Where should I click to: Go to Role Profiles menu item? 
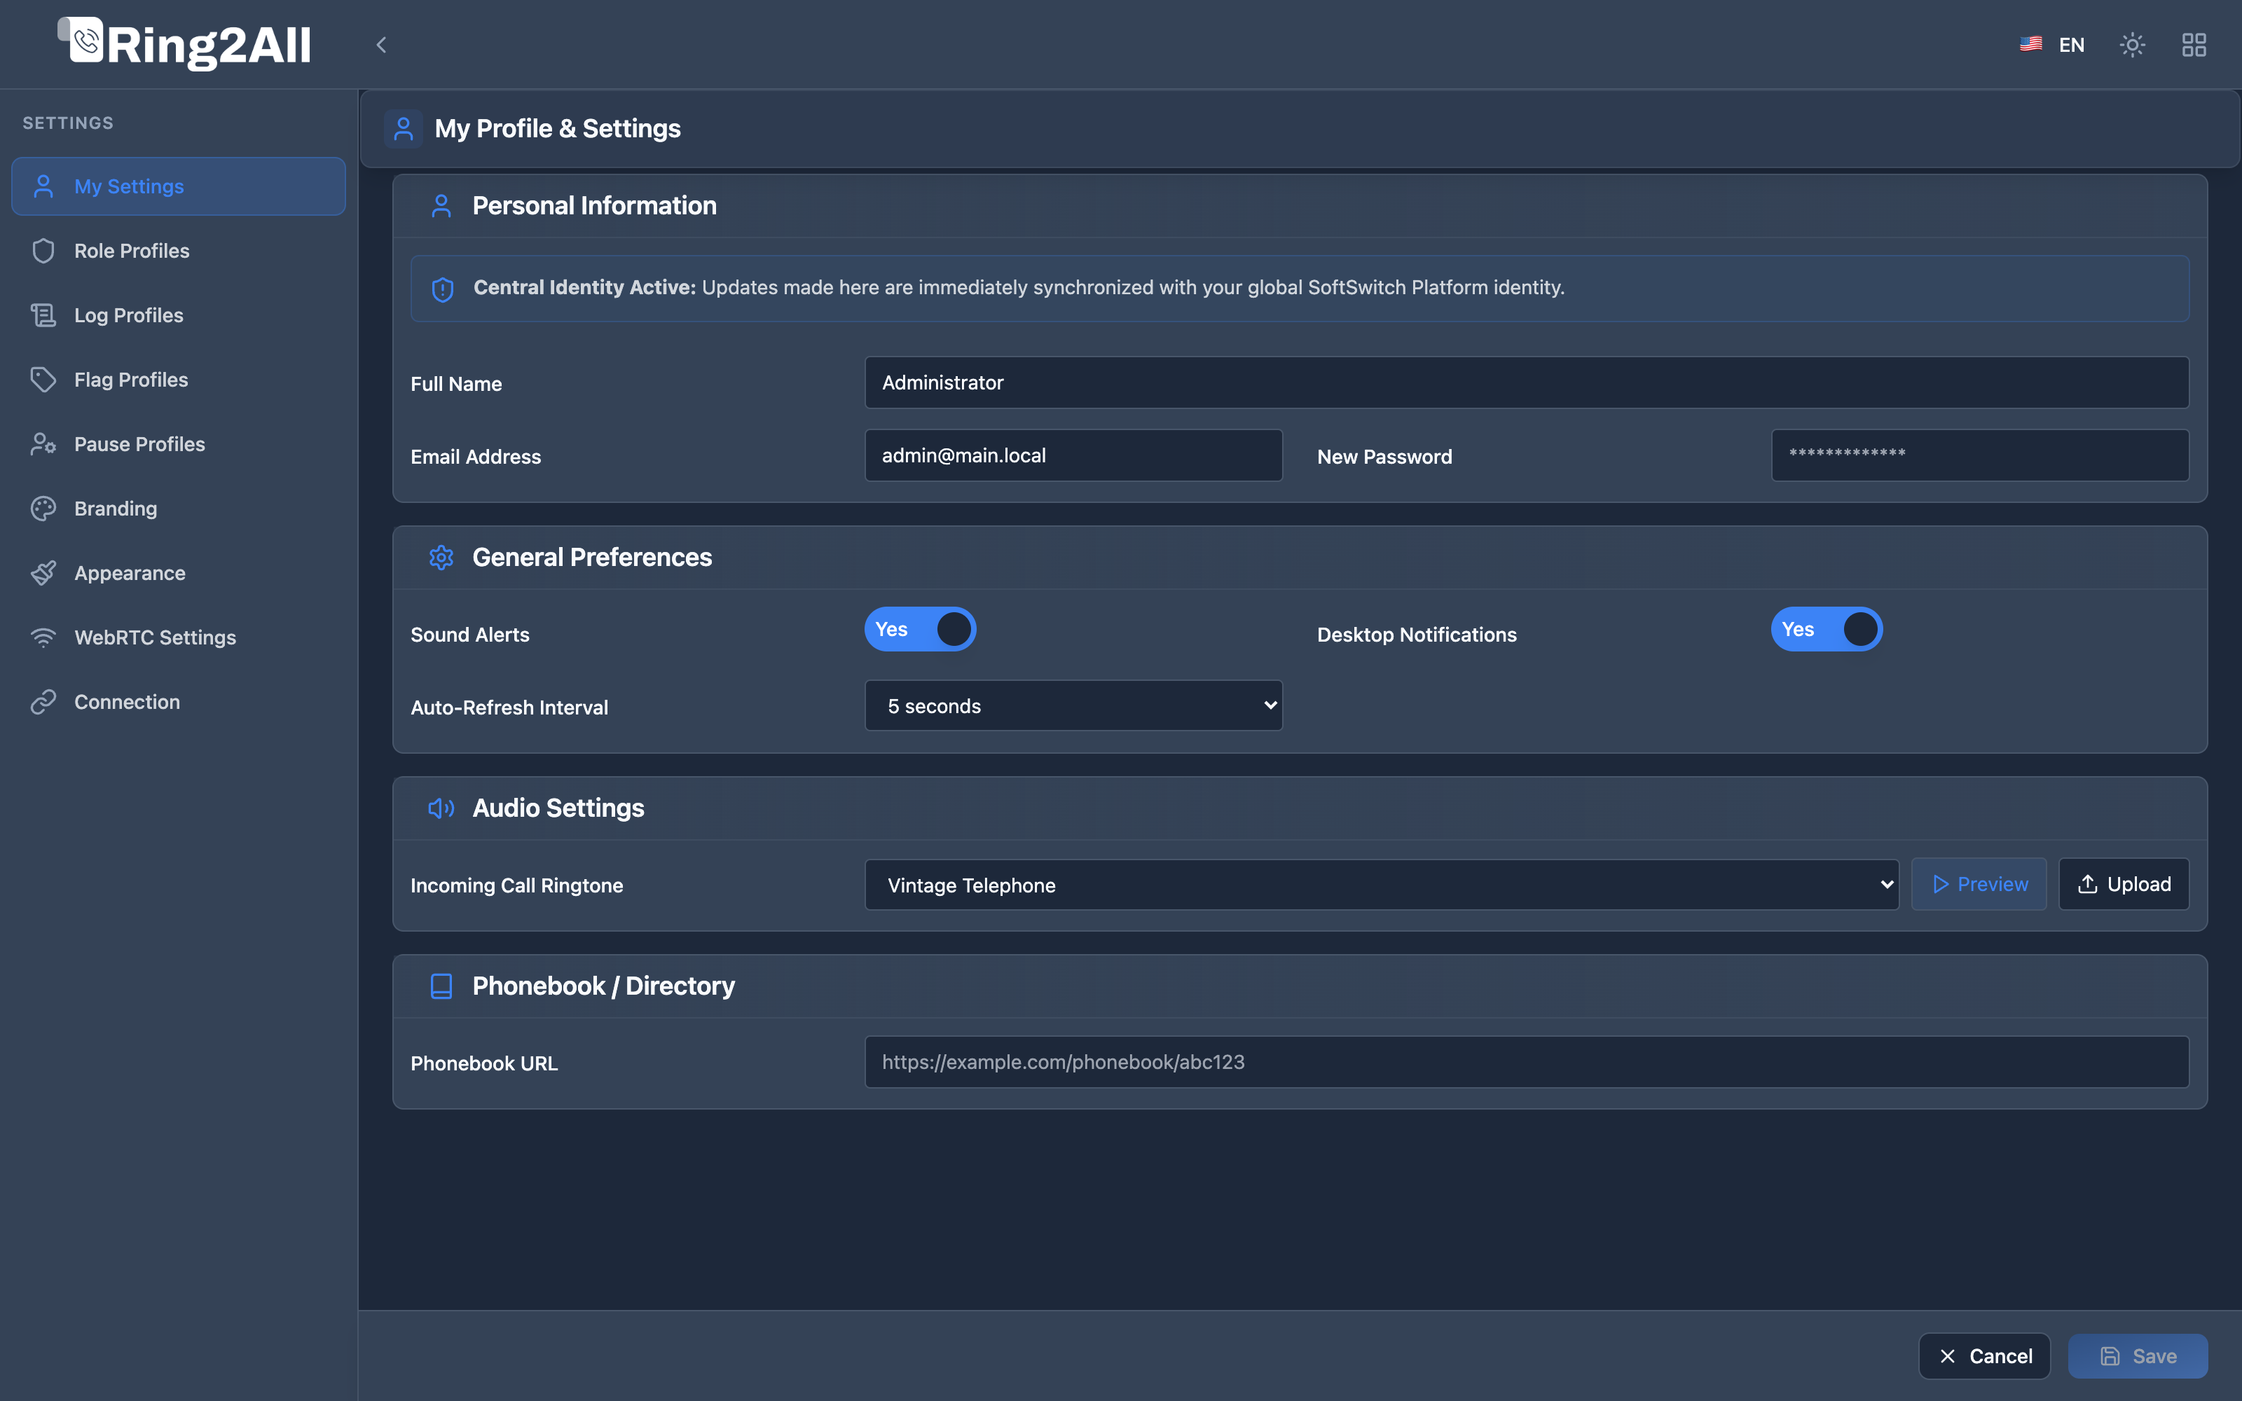tap(179, 251)
